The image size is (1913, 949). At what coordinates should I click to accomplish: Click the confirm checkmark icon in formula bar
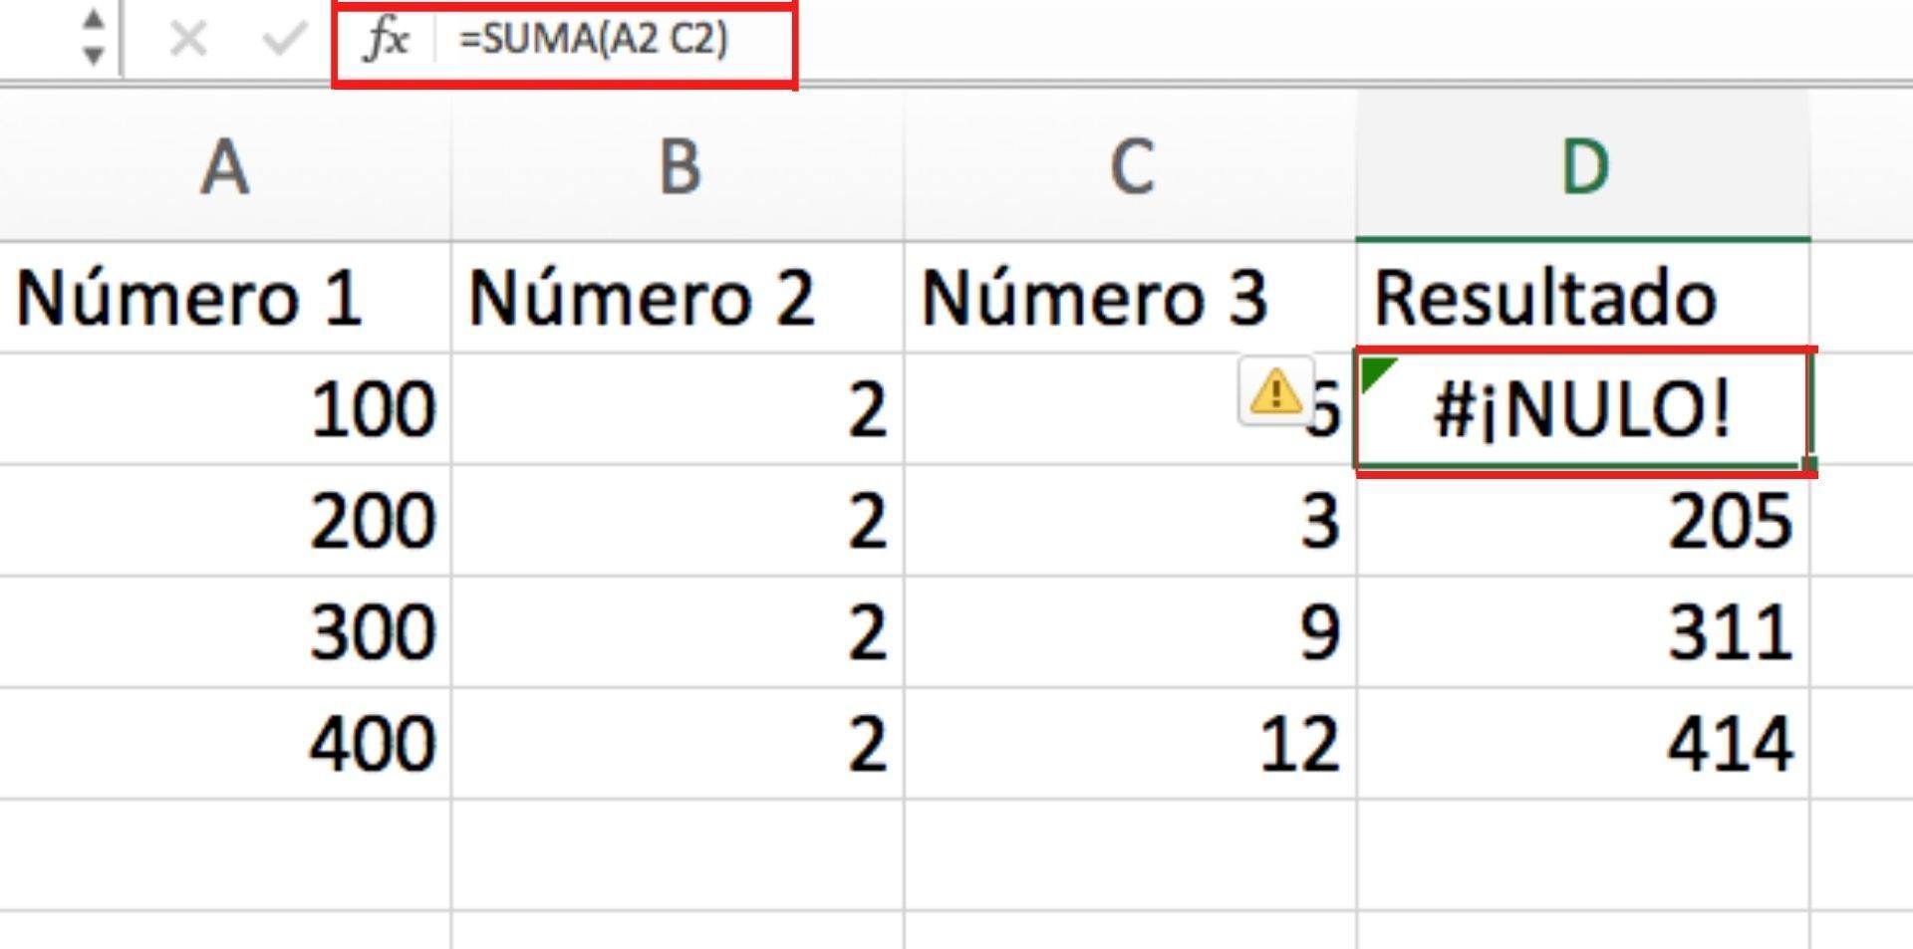point(283,40)
